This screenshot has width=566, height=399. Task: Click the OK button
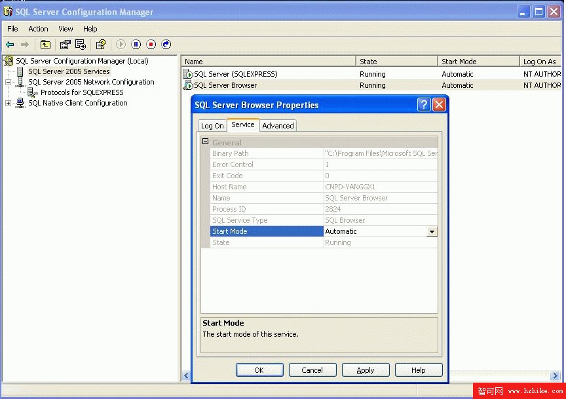[259, 370]
